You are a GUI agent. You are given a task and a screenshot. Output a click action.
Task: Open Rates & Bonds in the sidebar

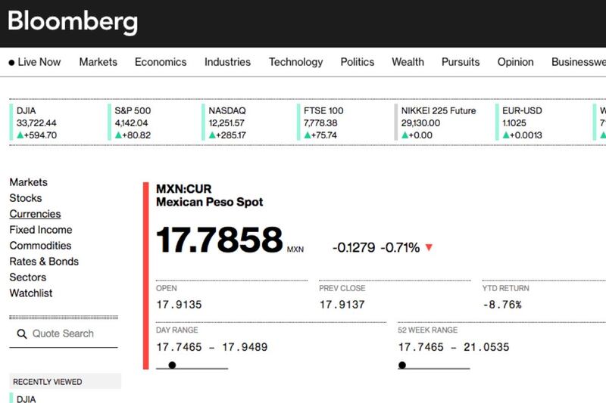click(x=44, y=262)
